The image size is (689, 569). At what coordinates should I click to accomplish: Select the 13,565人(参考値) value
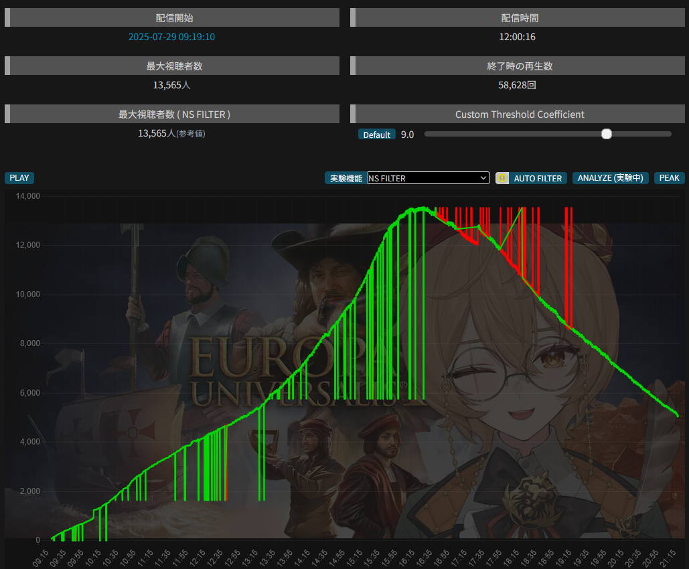pyautogui.click(x=171, y=133)
